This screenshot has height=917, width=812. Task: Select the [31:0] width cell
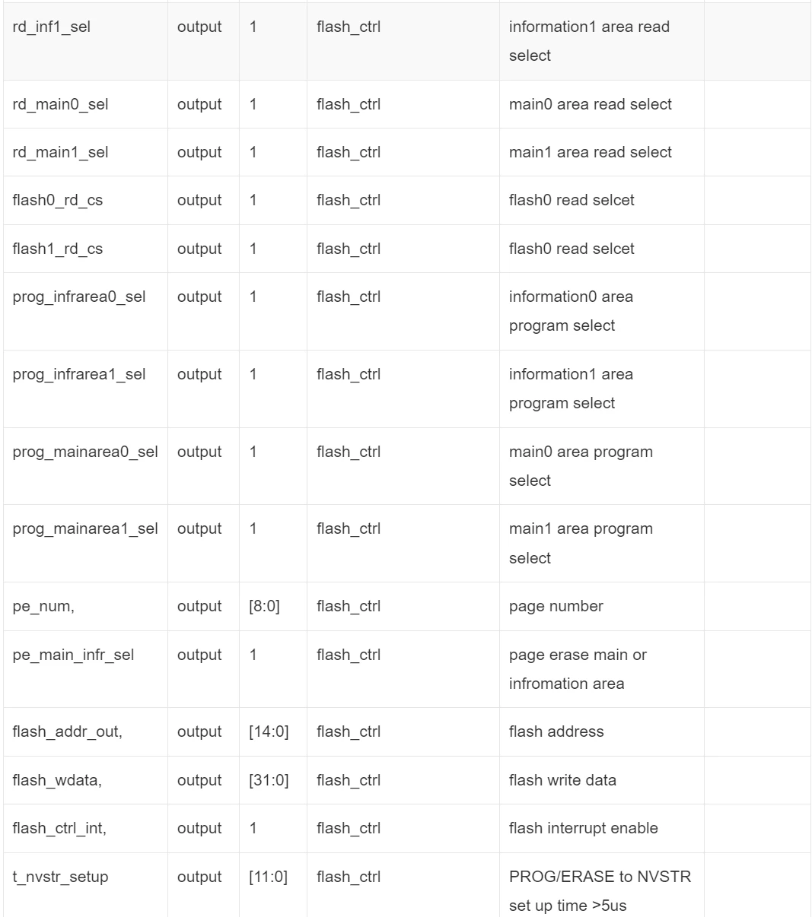tap(269, 780)
